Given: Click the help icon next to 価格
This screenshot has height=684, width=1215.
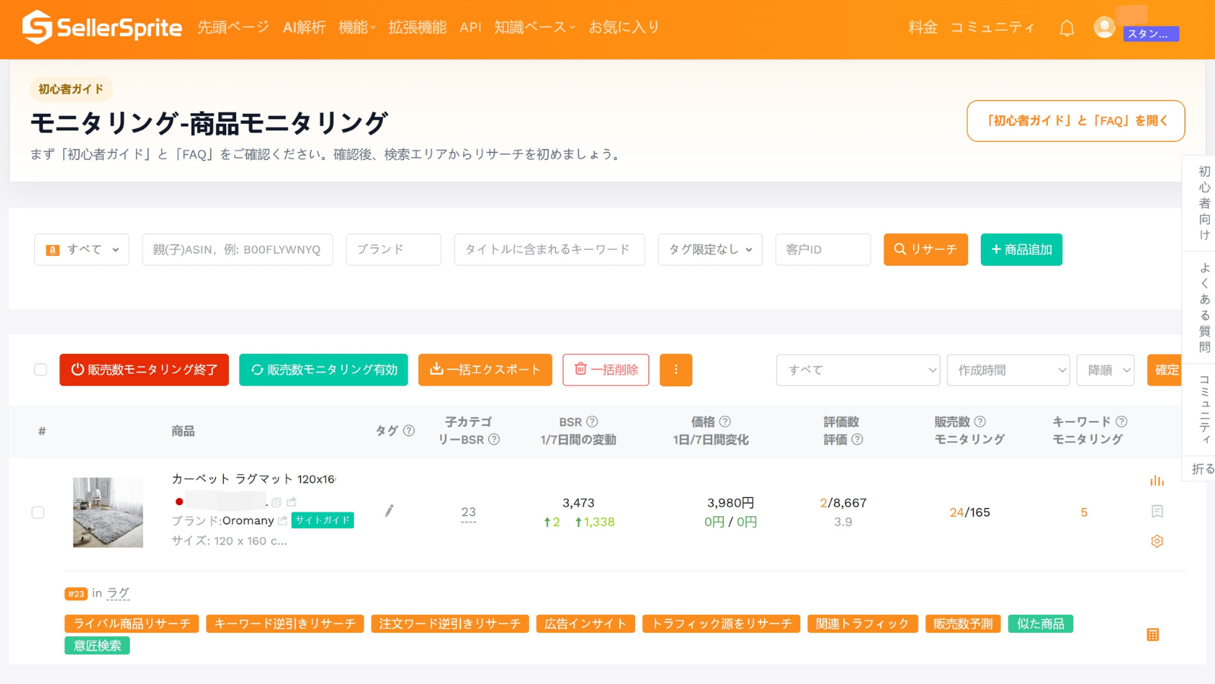Looking at the screenshot, I should point(725,422).
